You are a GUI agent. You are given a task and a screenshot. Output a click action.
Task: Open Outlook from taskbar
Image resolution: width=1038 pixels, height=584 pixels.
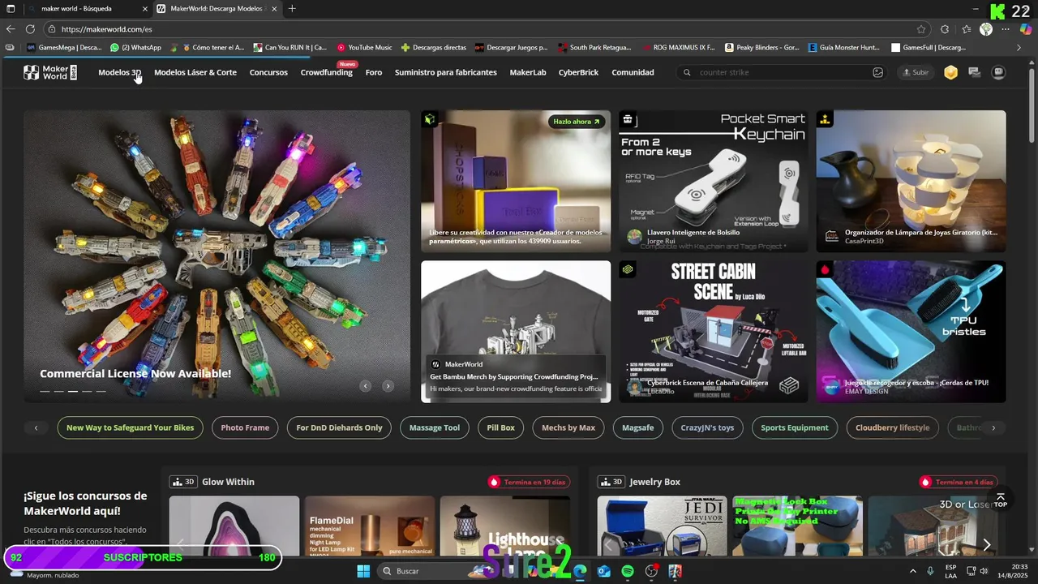[603, 571]
